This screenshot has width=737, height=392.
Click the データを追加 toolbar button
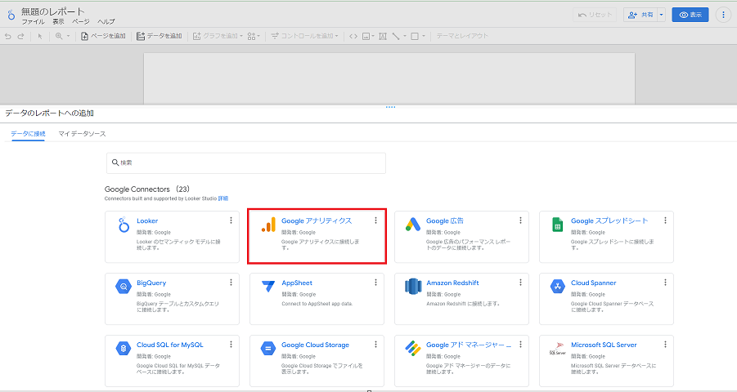160,36
